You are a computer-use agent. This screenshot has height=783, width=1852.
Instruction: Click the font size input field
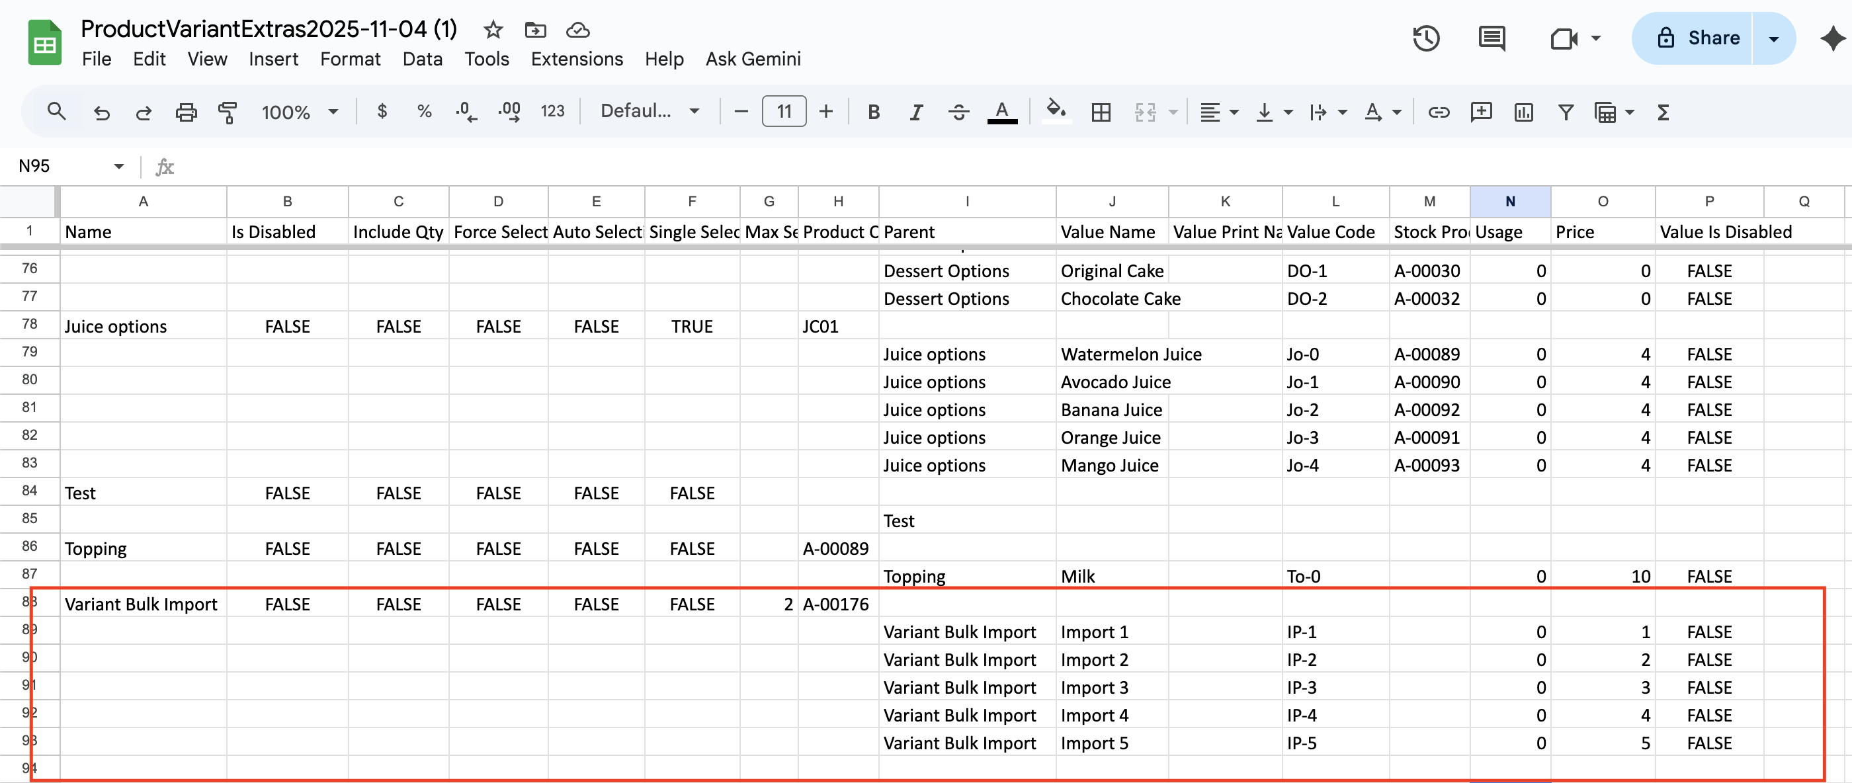(784, 112)
